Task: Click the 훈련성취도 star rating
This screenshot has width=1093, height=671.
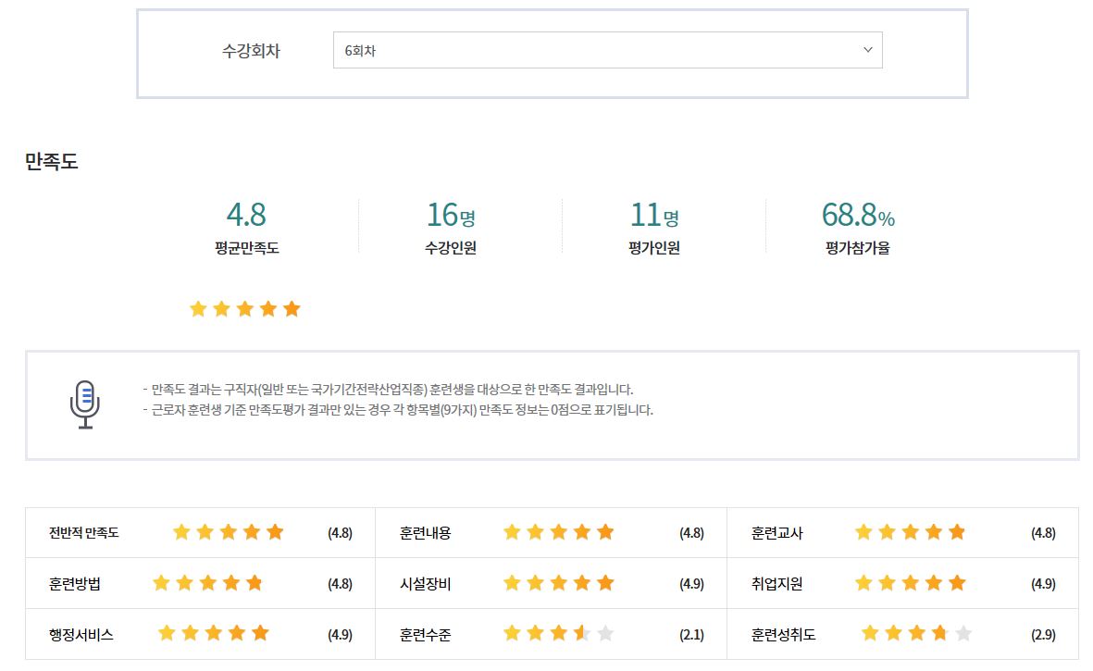Action: click(916, 634)
